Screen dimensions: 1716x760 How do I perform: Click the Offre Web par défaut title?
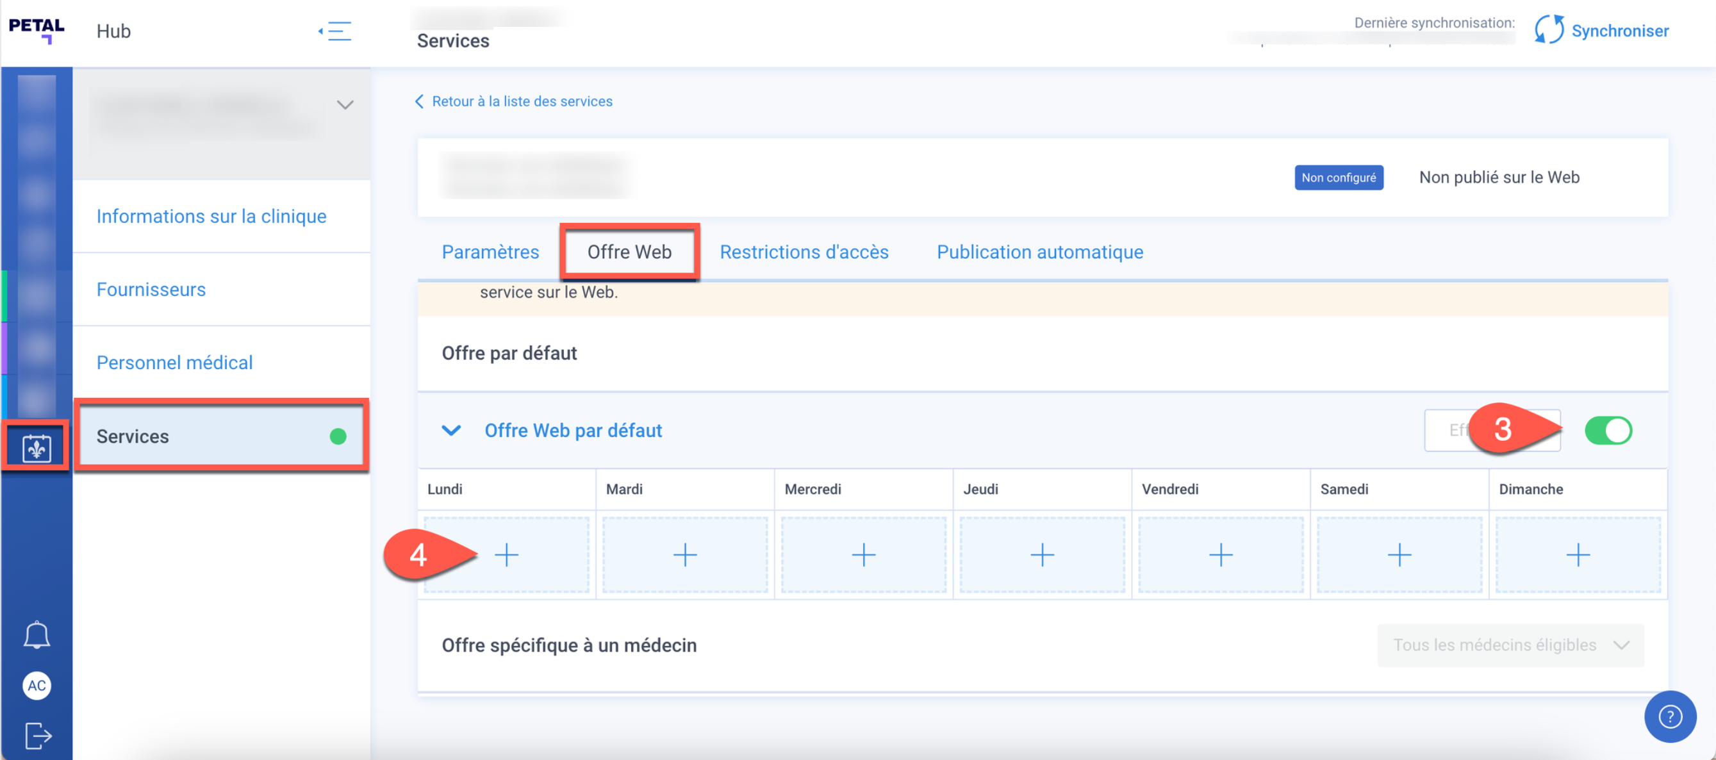[x=573, y=430]
